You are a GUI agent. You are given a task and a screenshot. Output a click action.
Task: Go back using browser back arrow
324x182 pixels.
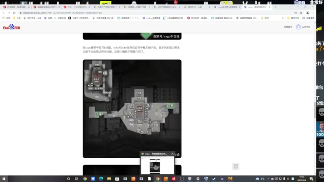coord(4,13)
